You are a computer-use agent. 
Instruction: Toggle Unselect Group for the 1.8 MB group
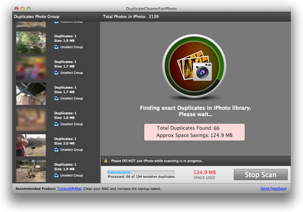click(57, 124)
